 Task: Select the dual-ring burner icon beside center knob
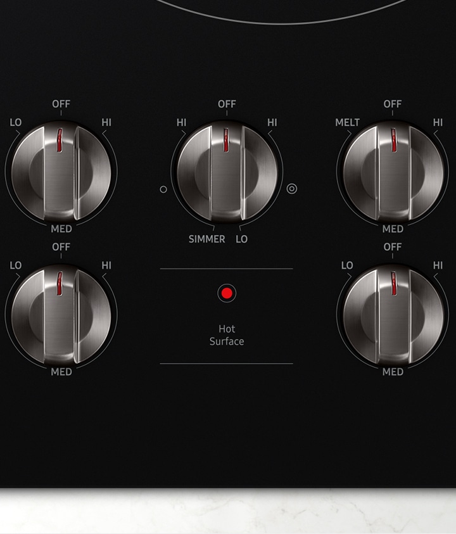pos(291,188)
